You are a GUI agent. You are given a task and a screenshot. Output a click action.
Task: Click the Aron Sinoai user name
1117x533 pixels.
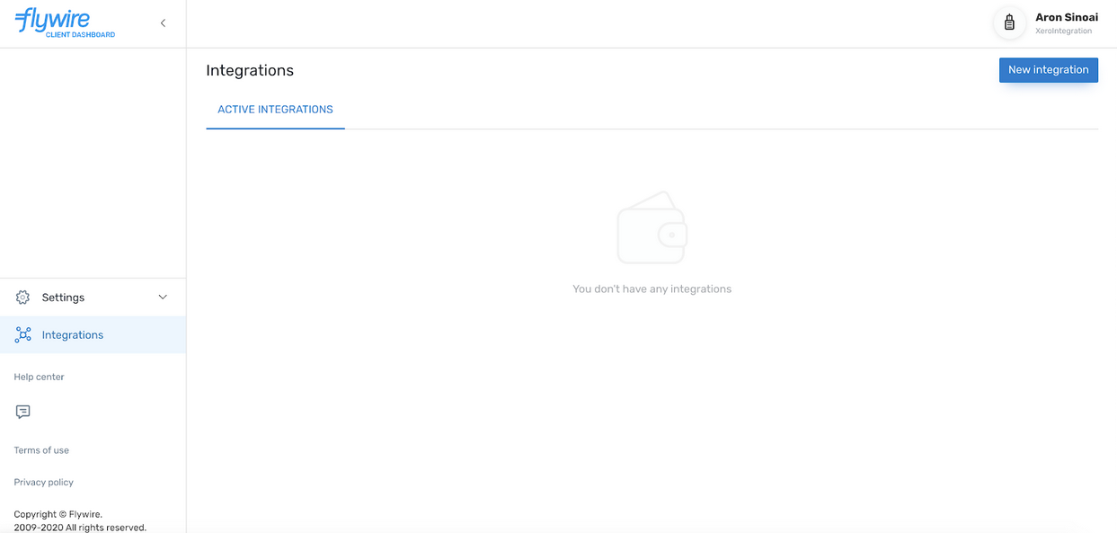pos(1067,17)
